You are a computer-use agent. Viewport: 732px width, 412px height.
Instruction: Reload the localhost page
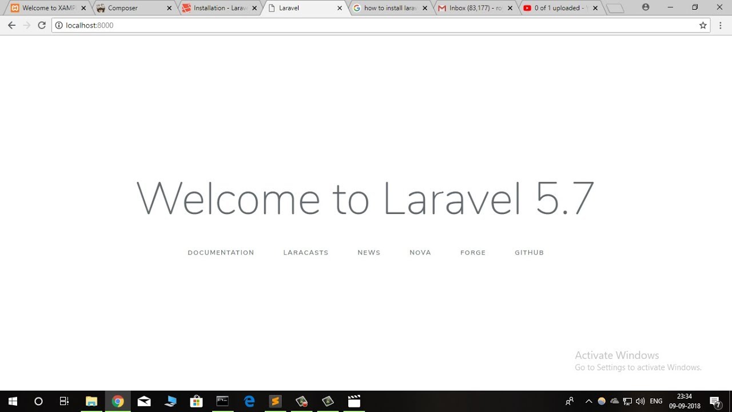point(42,25)
